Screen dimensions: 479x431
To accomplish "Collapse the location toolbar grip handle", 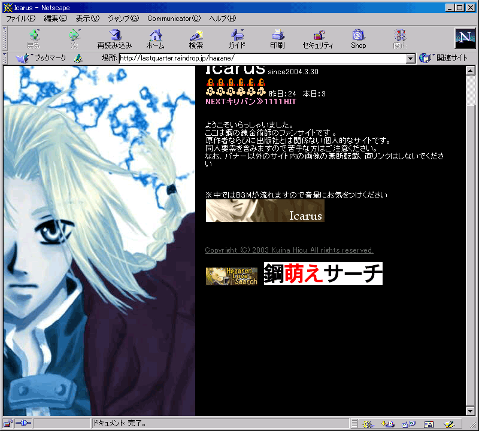I will (5, 58).
